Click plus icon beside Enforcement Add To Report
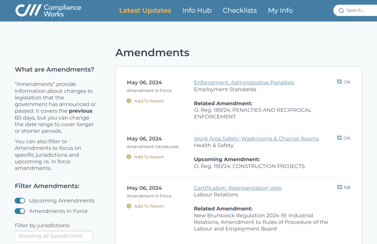 pyautogui.click(x=129, y=101)
